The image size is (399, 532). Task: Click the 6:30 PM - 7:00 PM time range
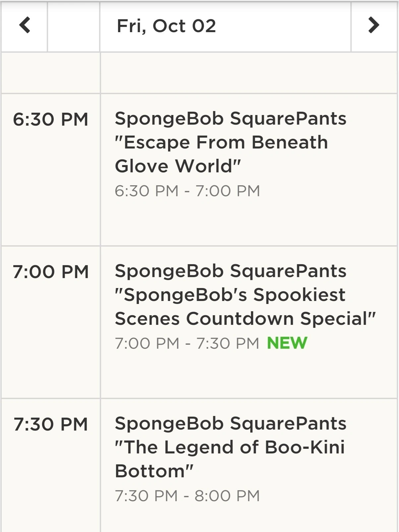(x=187, y=190)
